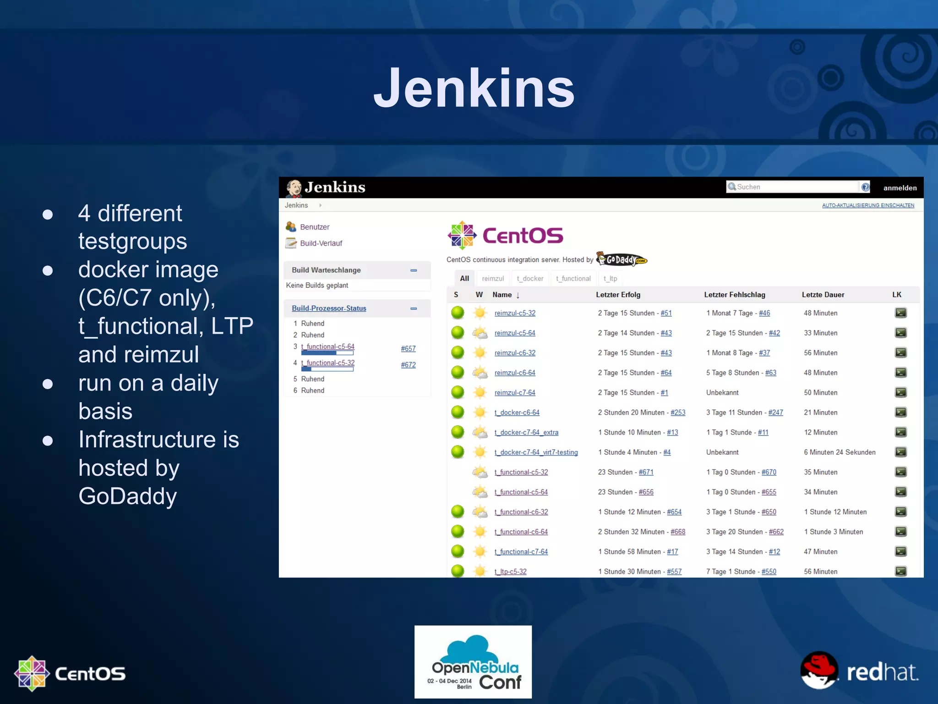Sort by Name column arrow

[518, 295]
